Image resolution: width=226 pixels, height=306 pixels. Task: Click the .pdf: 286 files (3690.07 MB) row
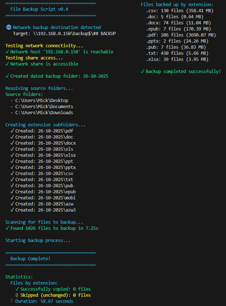click(x=181, y=35)
